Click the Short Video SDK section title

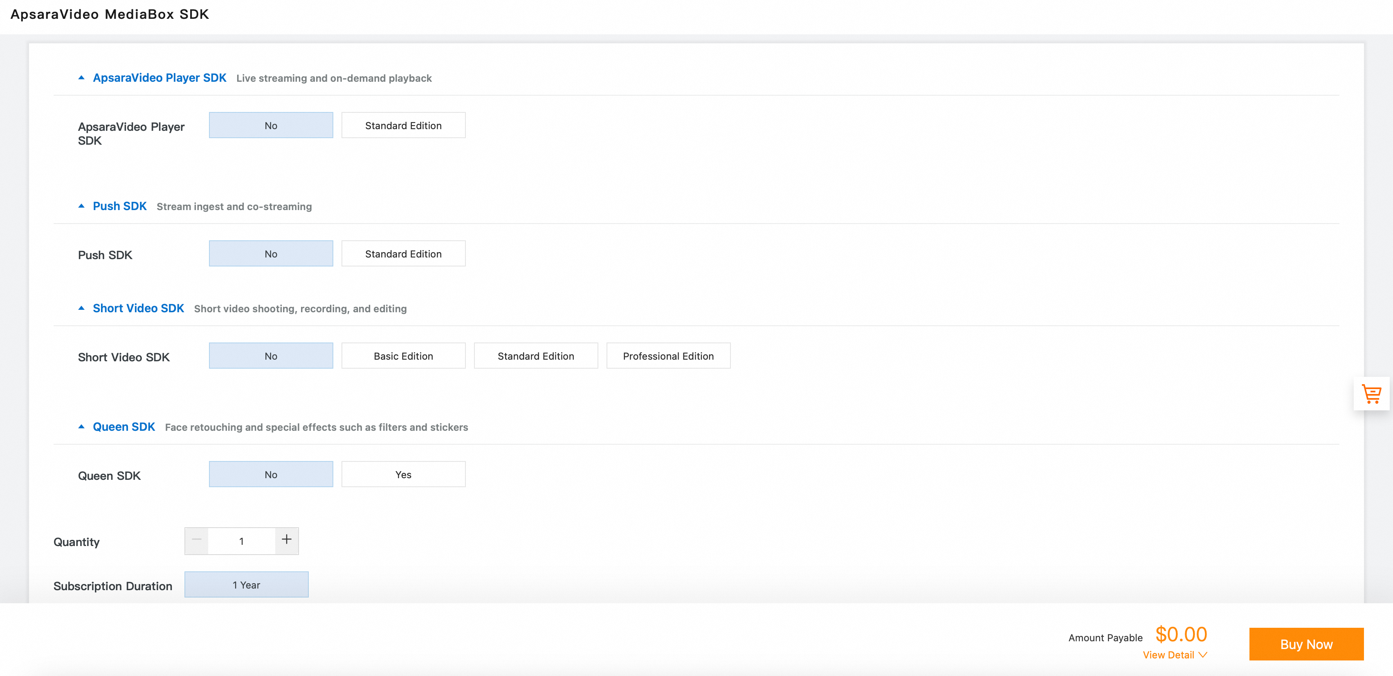click(138, 308)
